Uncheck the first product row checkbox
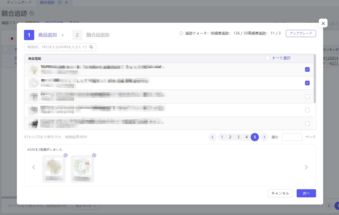339x215 pixels. click(307, 69)
